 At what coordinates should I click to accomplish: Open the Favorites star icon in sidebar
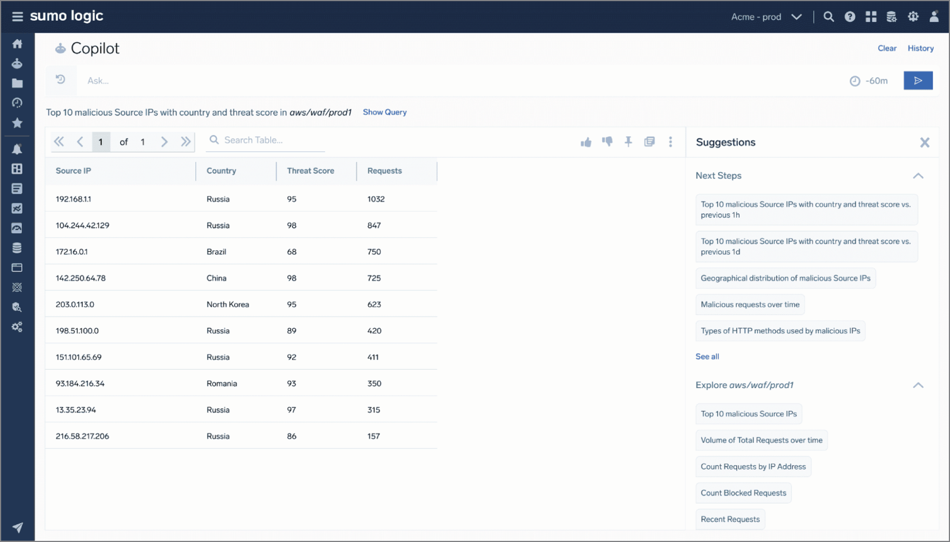17,123
